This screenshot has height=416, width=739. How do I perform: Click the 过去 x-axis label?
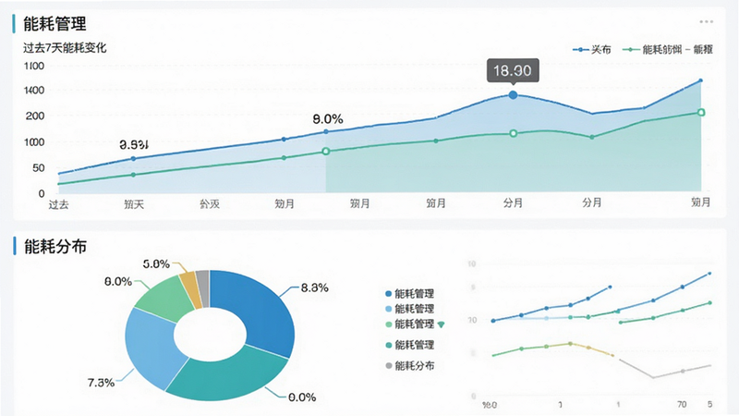pyautogui.click(x=59, y=204)
